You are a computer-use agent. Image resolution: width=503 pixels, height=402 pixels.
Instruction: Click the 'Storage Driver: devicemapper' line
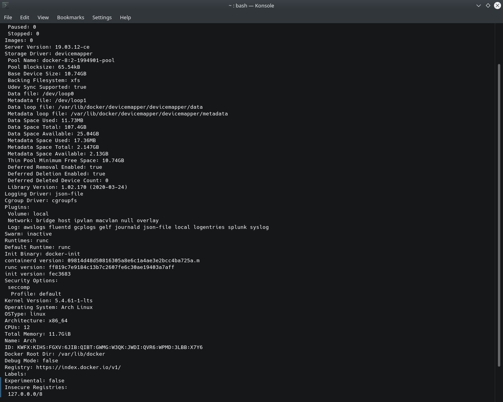[49, 54]
